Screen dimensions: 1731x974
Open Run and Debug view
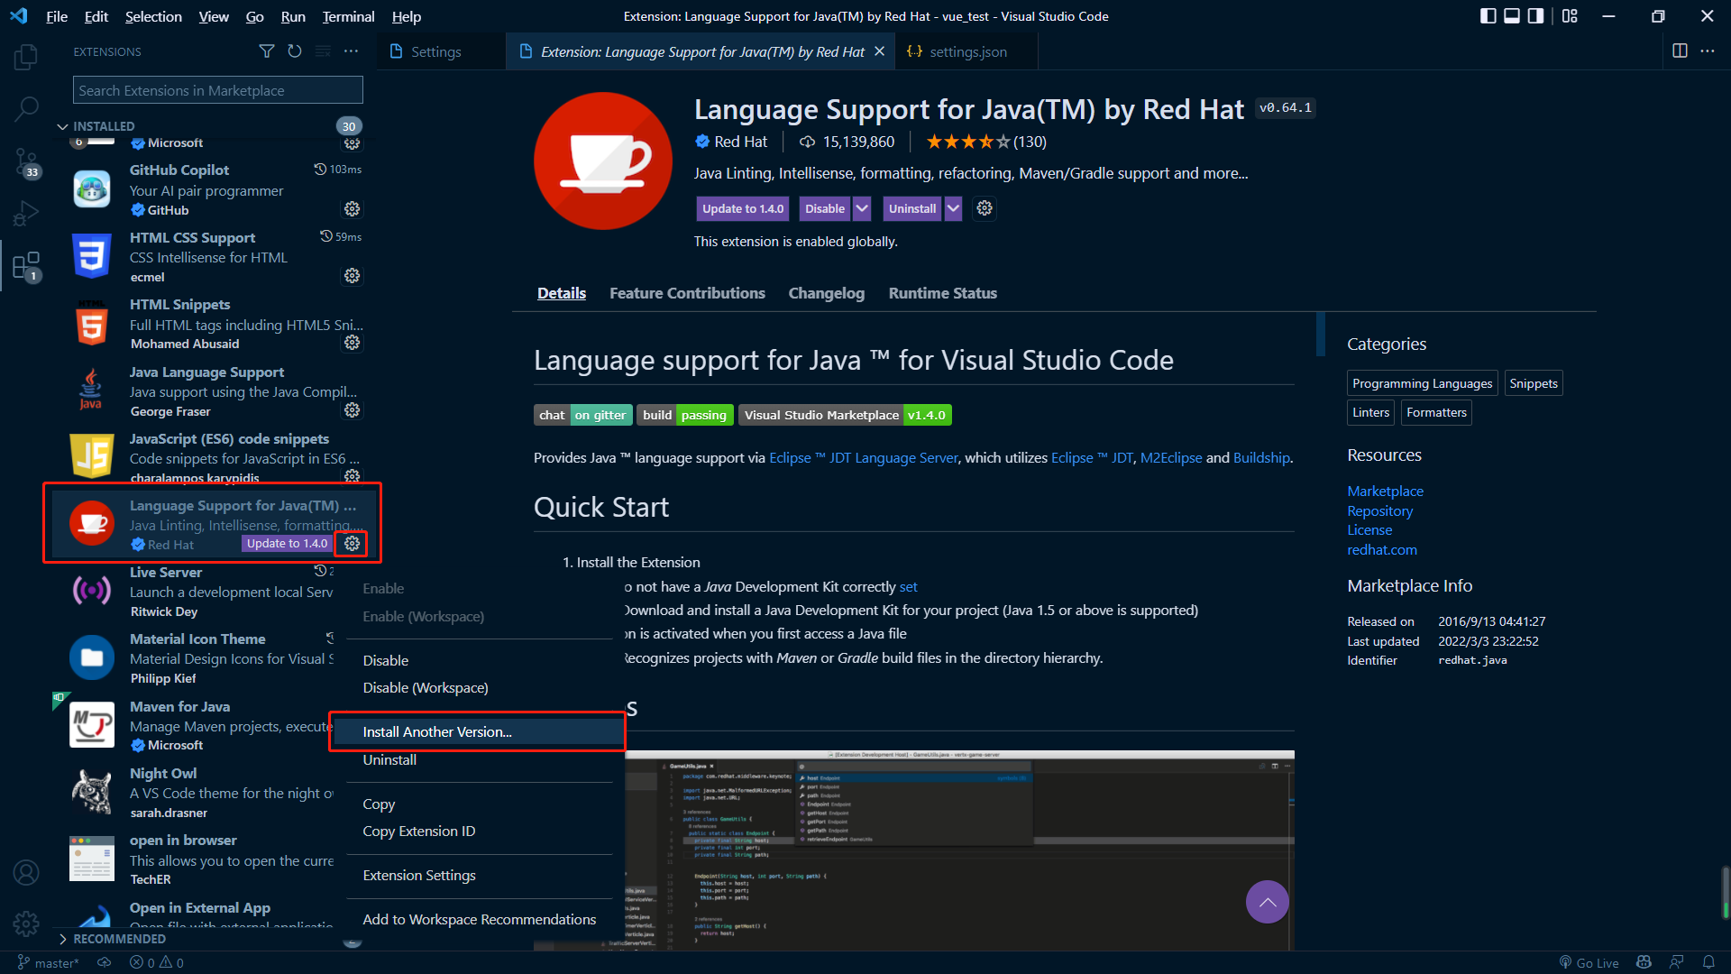tap(26, 214)
